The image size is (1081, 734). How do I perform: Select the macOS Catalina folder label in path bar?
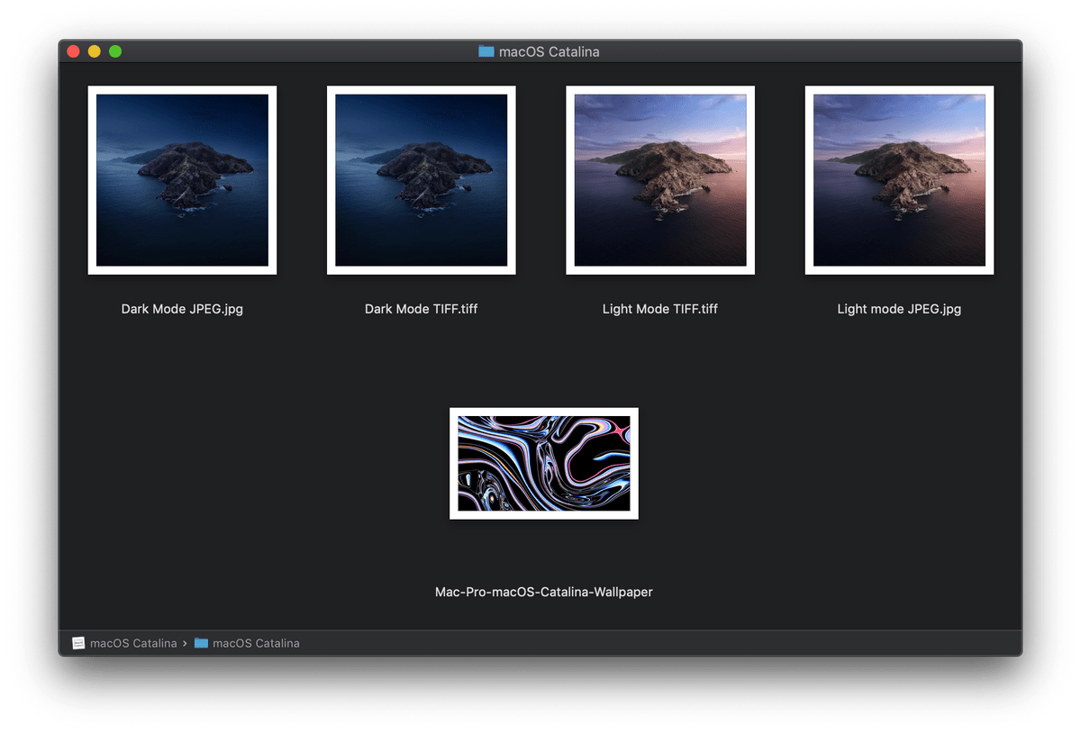(256, 643)
